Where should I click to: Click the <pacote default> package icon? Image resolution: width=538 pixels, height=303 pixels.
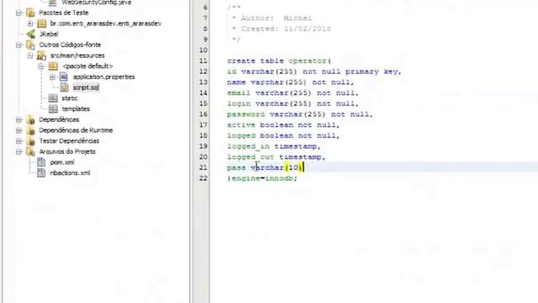[53, 66]
